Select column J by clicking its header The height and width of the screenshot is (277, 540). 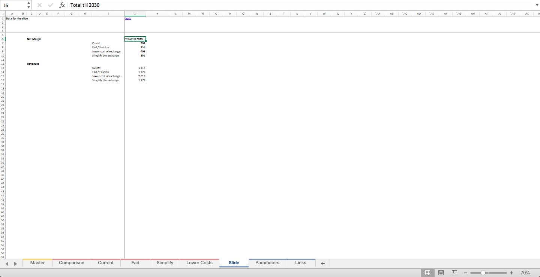[x=135, y=13]
